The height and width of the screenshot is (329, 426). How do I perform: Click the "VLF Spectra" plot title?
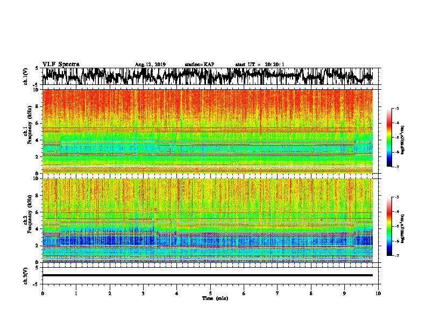click(61, 64)
